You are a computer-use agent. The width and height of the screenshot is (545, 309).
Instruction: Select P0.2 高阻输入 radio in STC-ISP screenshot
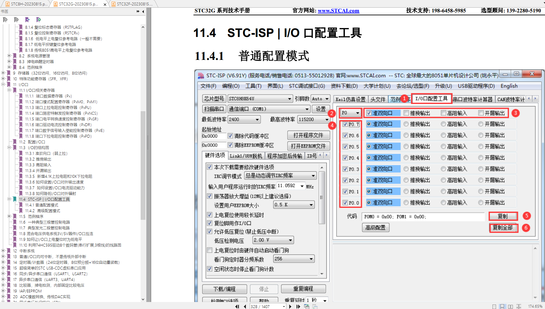[443, 180]
